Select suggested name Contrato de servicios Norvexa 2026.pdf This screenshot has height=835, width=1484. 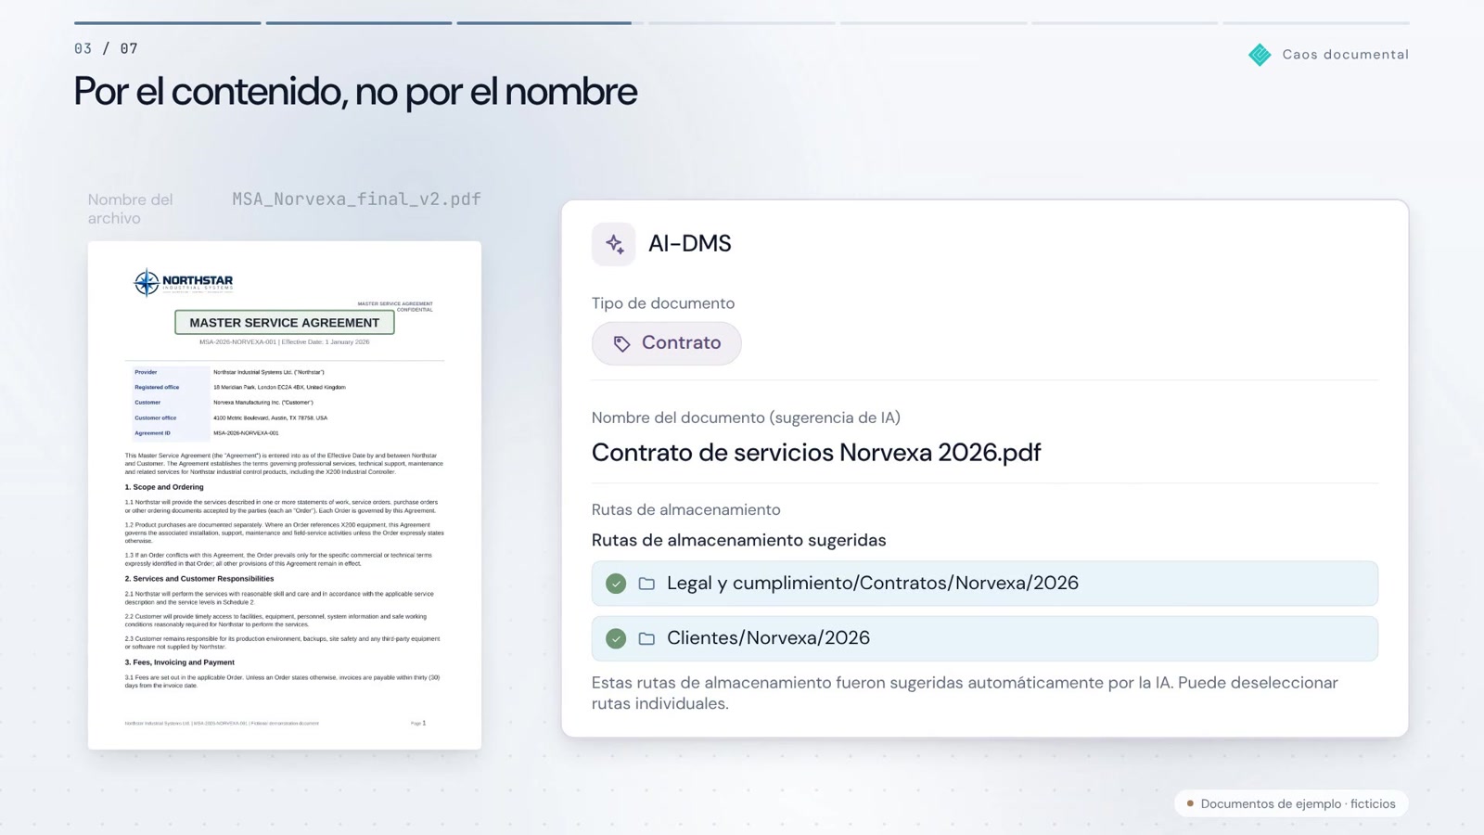point(816,453)
